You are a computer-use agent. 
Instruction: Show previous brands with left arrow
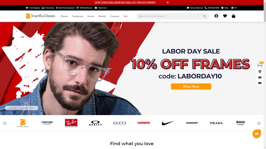[5, 123]
